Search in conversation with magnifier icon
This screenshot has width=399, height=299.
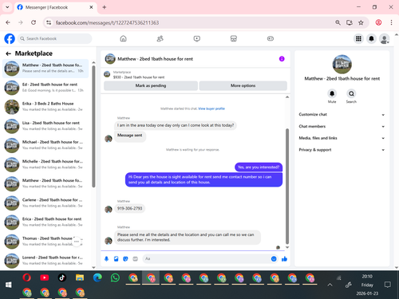coord(351,93)
